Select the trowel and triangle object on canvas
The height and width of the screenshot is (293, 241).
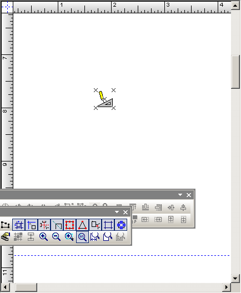[x=105, y=99]
